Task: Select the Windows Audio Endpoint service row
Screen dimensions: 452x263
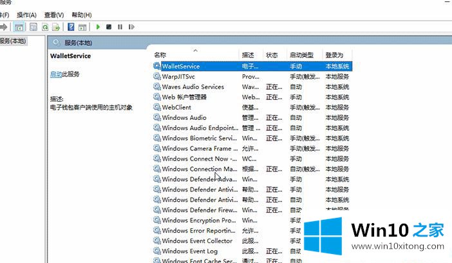Action: [x=252, y=128]
